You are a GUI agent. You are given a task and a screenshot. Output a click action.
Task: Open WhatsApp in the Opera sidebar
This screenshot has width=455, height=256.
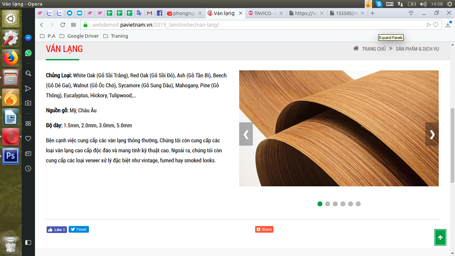click(28, 53)
